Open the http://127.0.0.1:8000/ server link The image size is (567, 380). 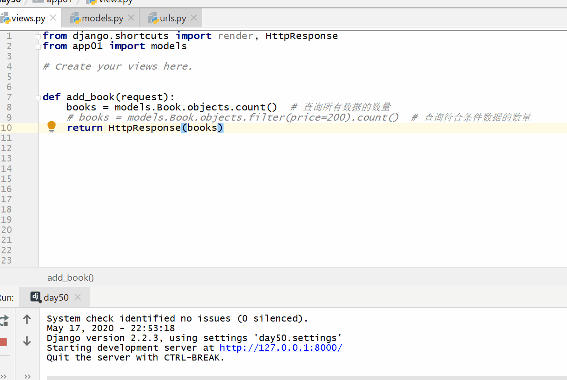coord(281,348)
